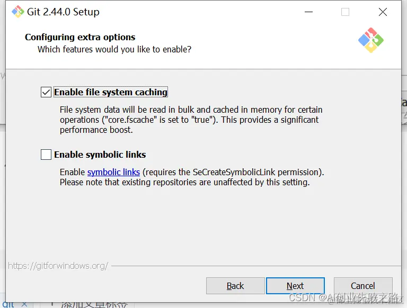Uncheck the Enable file system caching checkbox

click(x=46, y=92)
